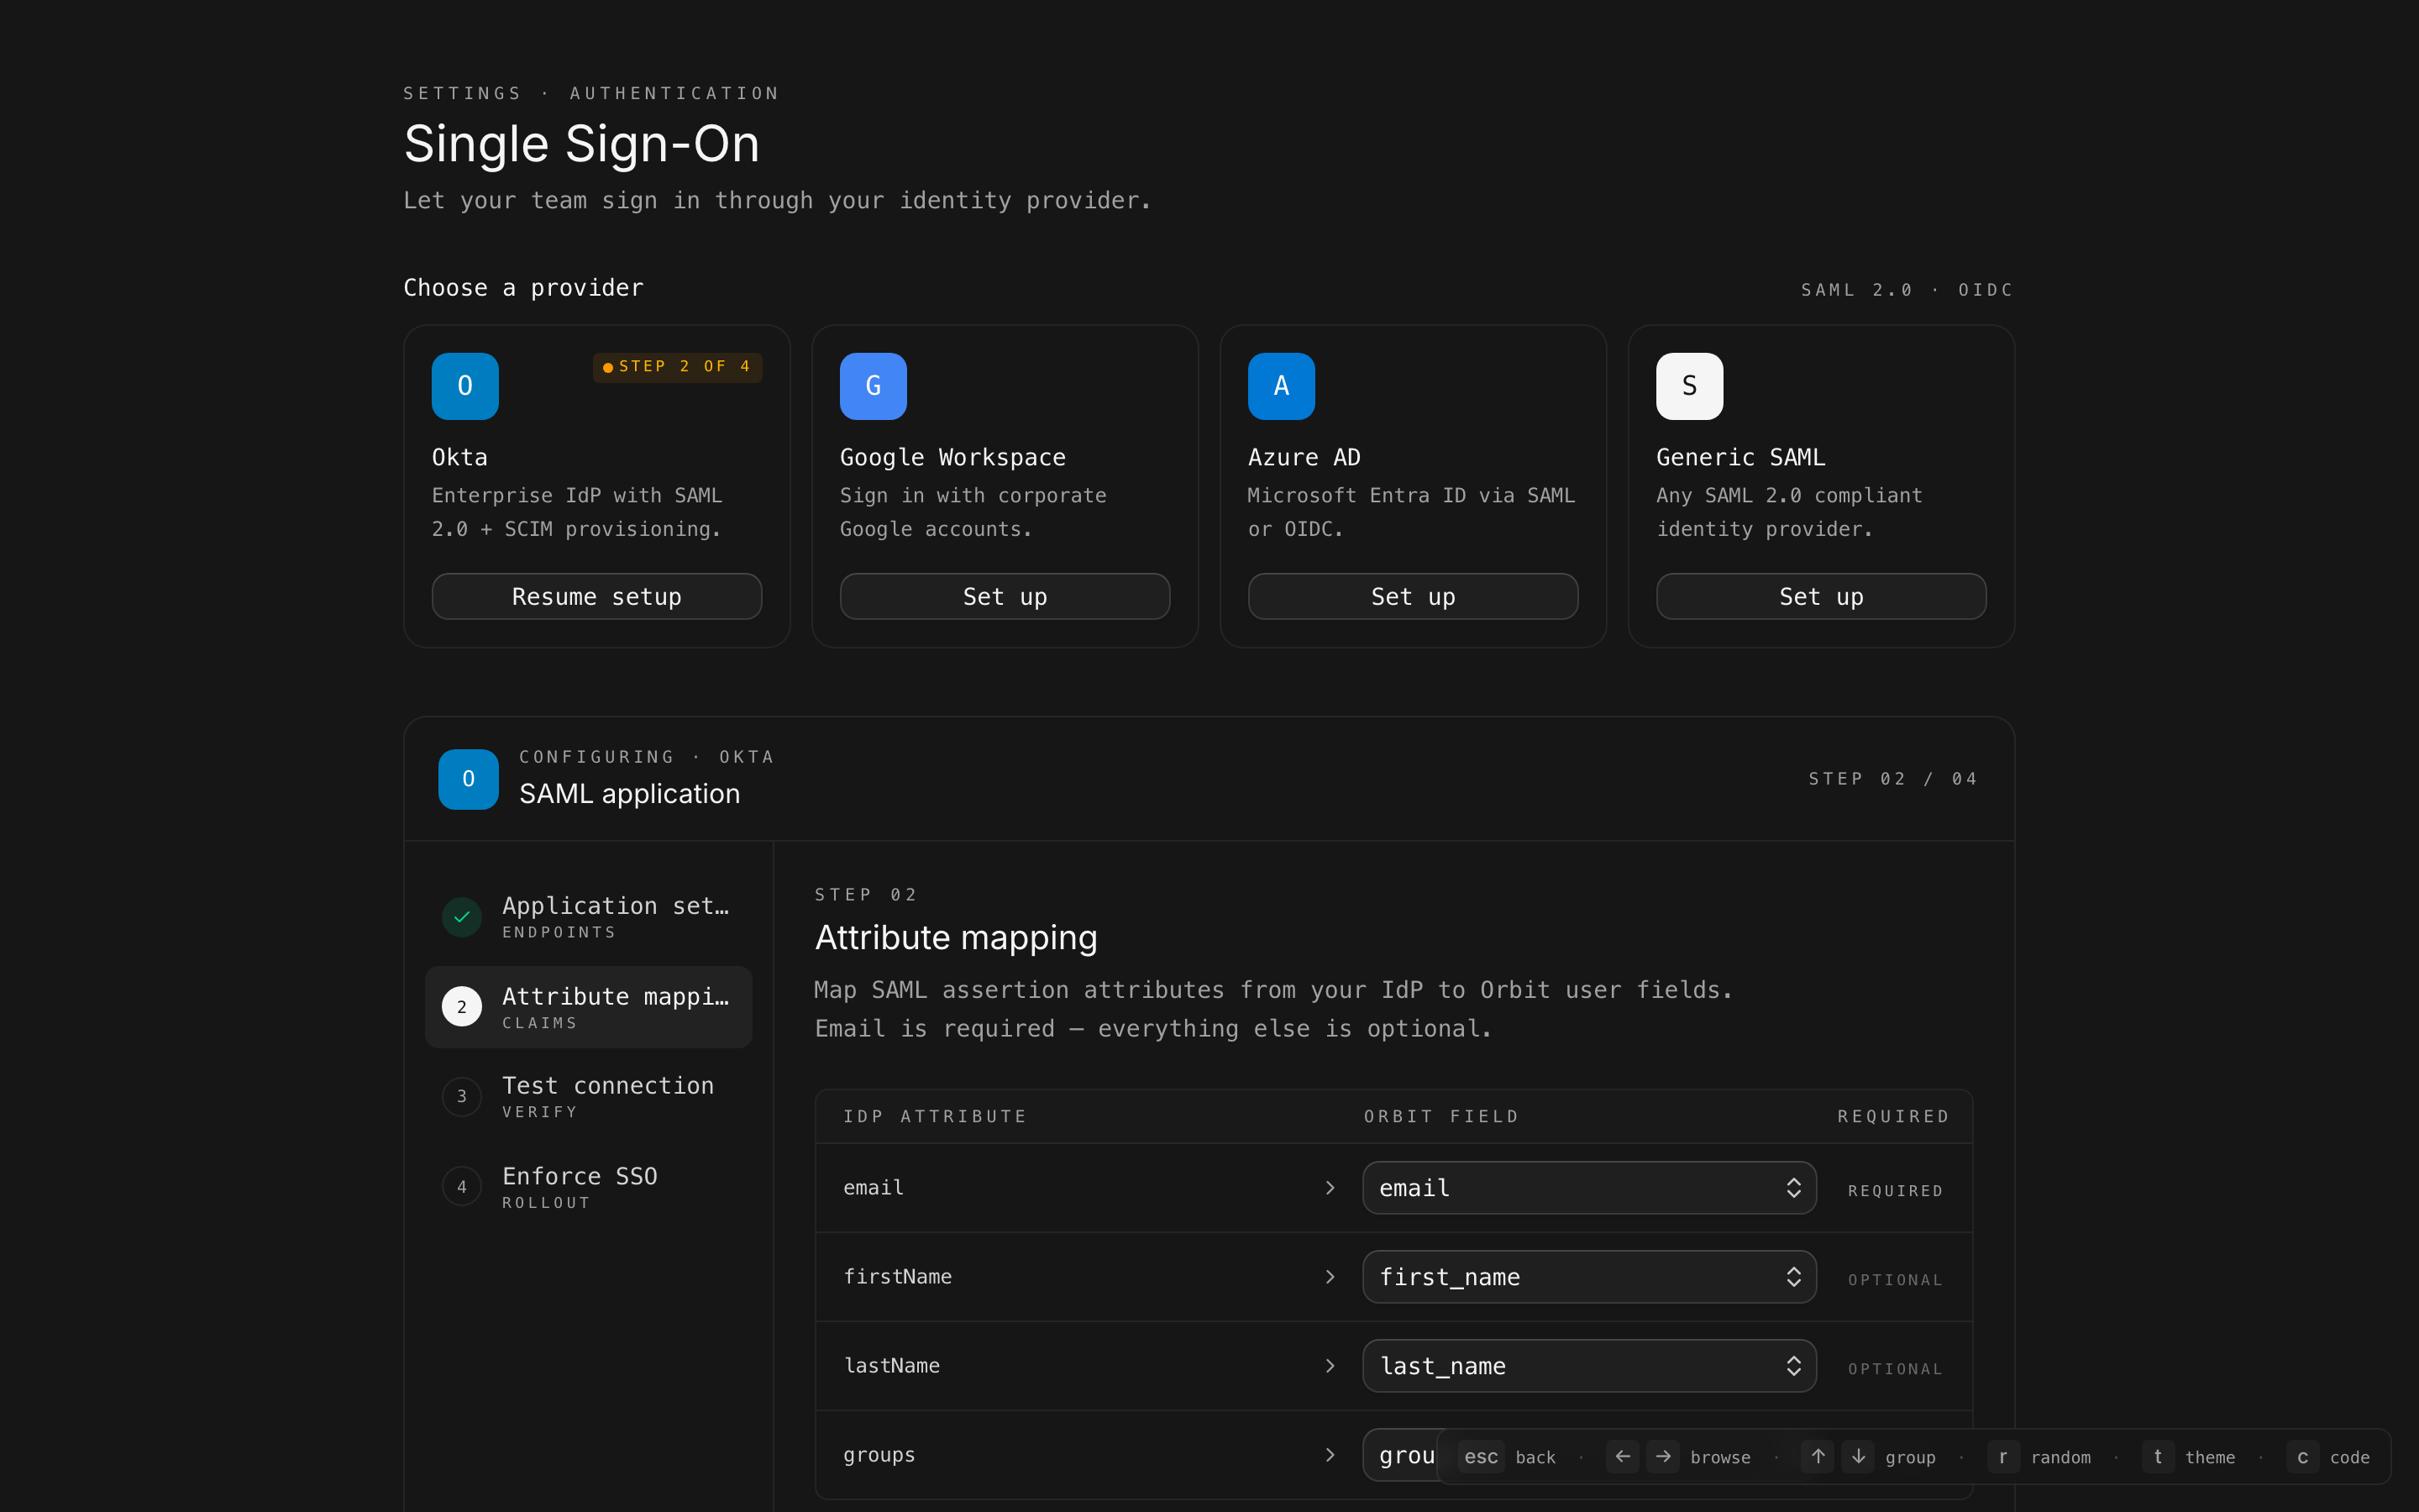This screenshot has width=2419, height=1512.
Task: Open the email Orbit field dropdown
Action: pos(1588,1188)
